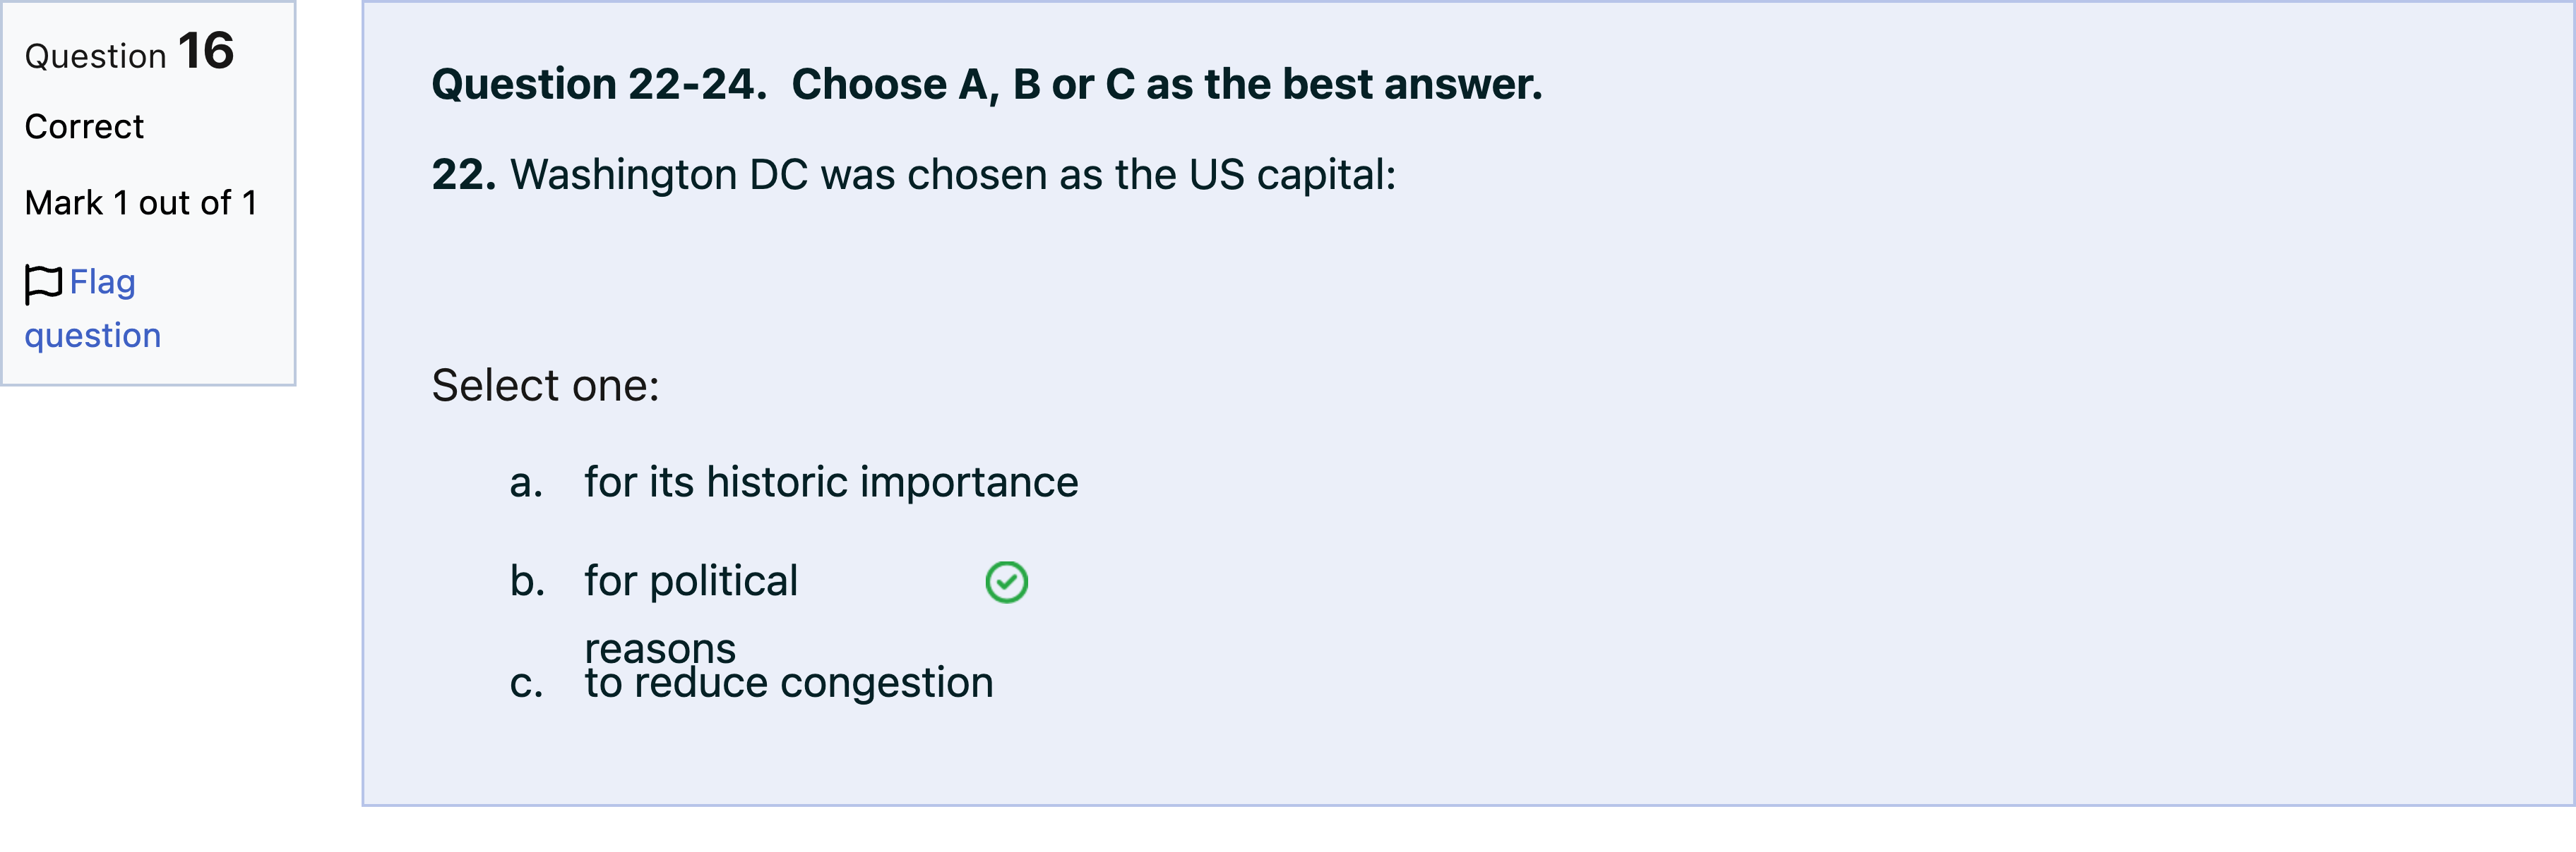Click the green correct checkmark icon
The width and height of the screenshot is (2576, 852).
(x=1006, y=583)
